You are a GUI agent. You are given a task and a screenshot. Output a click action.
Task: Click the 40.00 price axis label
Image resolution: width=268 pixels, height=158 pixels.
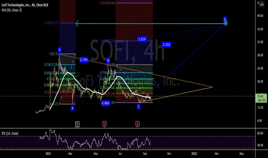[260, 16]
